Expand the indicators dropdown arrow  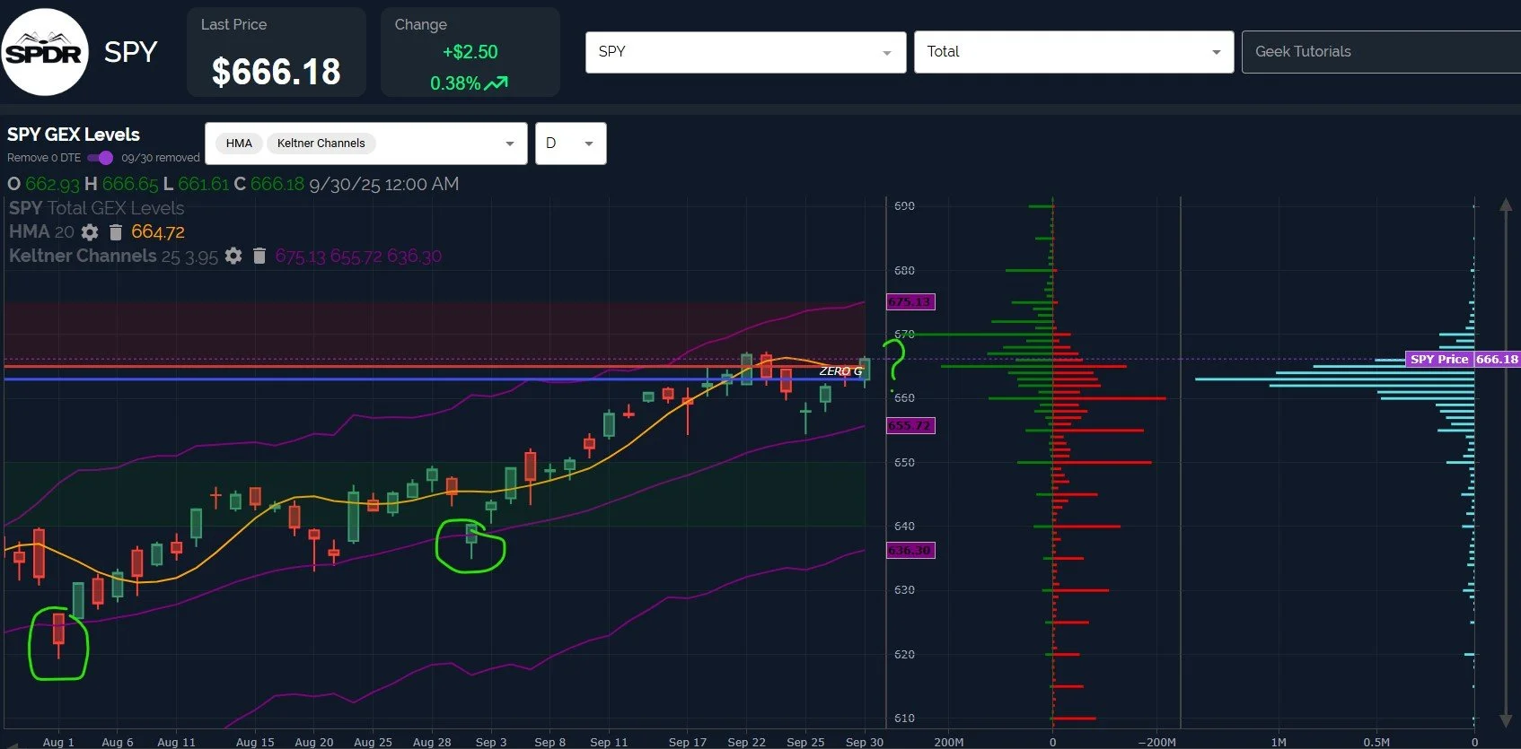pyautogui.click(x=510, y=144)
